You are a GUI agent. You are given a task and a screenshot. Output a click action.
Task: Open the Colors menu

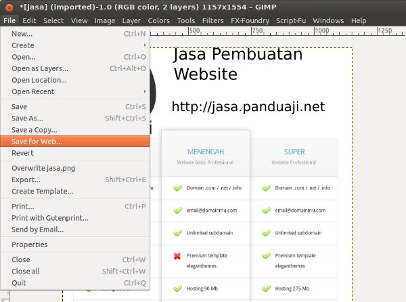point(159,20)
